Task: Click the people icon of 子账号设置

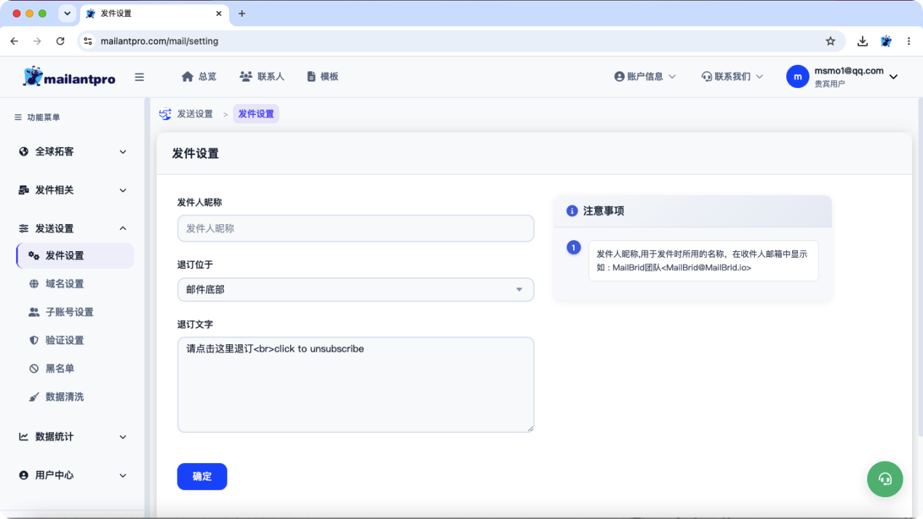Action: click(x=33, y=312)
